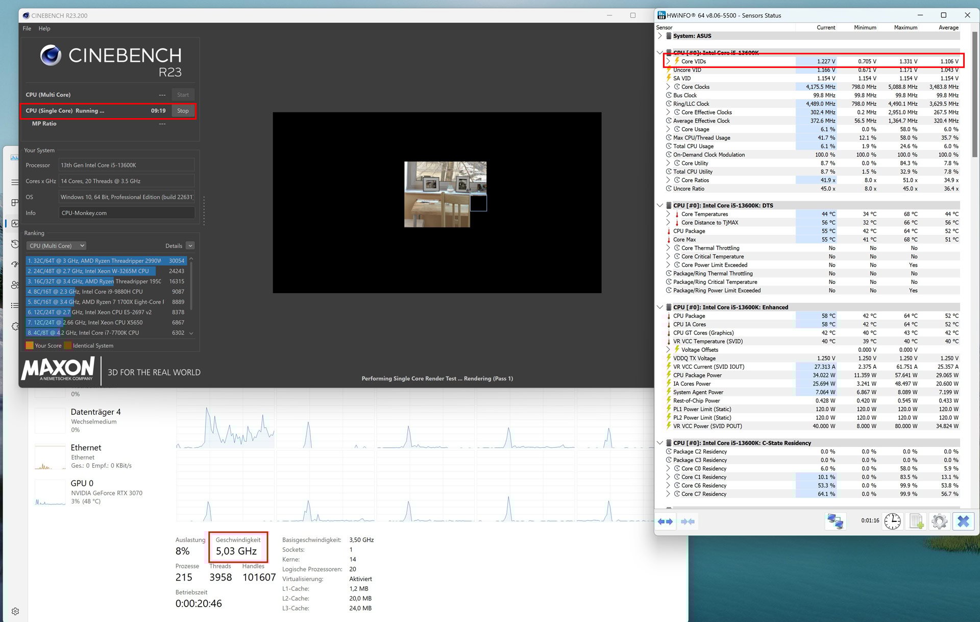Image resolution: width=980 pixels, height=622 pixels.
Task: Click the 5,03 GHz Geschwindigkeit value
Action: [236, 551]
